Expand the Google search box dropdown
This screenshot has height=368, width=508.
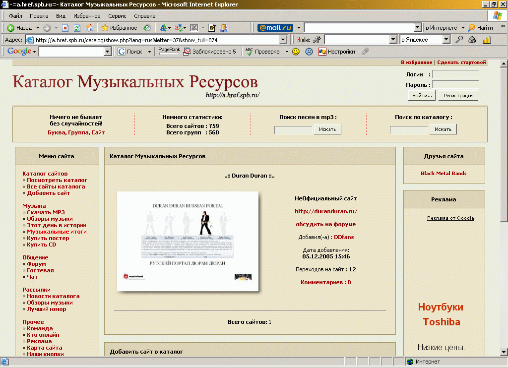tap(108, 52)
